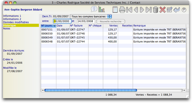192x103 pixels.
Task: Sort by the N° chèque column header
Action: (x=96, y=26)
